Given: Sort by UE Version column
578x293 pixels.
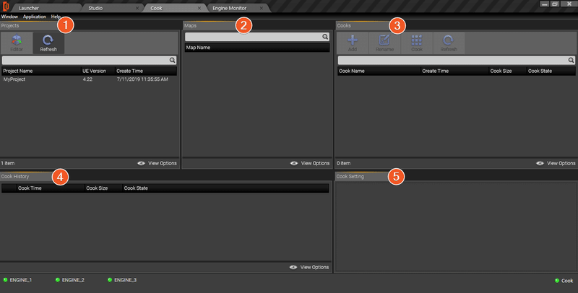Looking at the screenshot, I should [x=98, y=71].
